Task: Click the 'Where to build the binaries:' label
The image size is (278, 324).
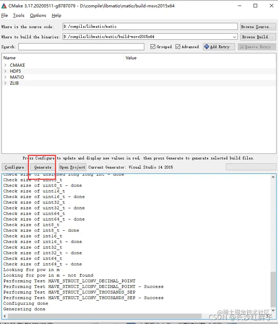Action: pos(30,37)
